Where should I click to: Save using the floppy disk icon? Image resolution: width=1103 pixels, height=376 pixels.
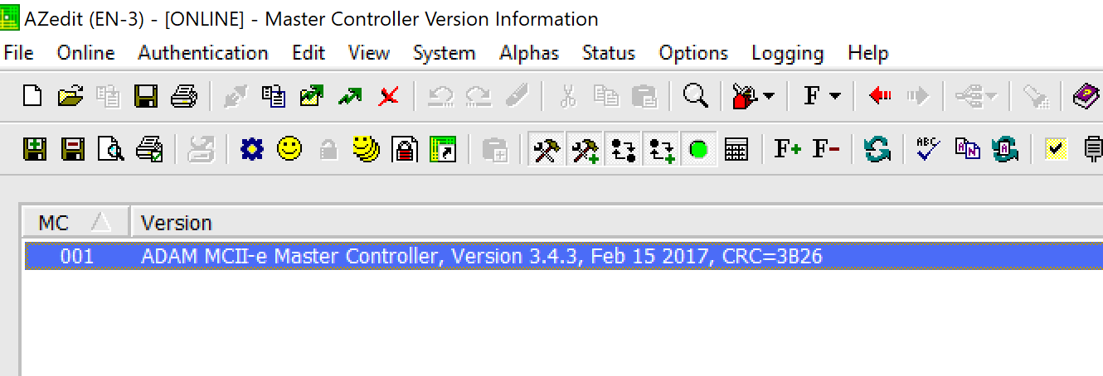(x=147, y=96)
